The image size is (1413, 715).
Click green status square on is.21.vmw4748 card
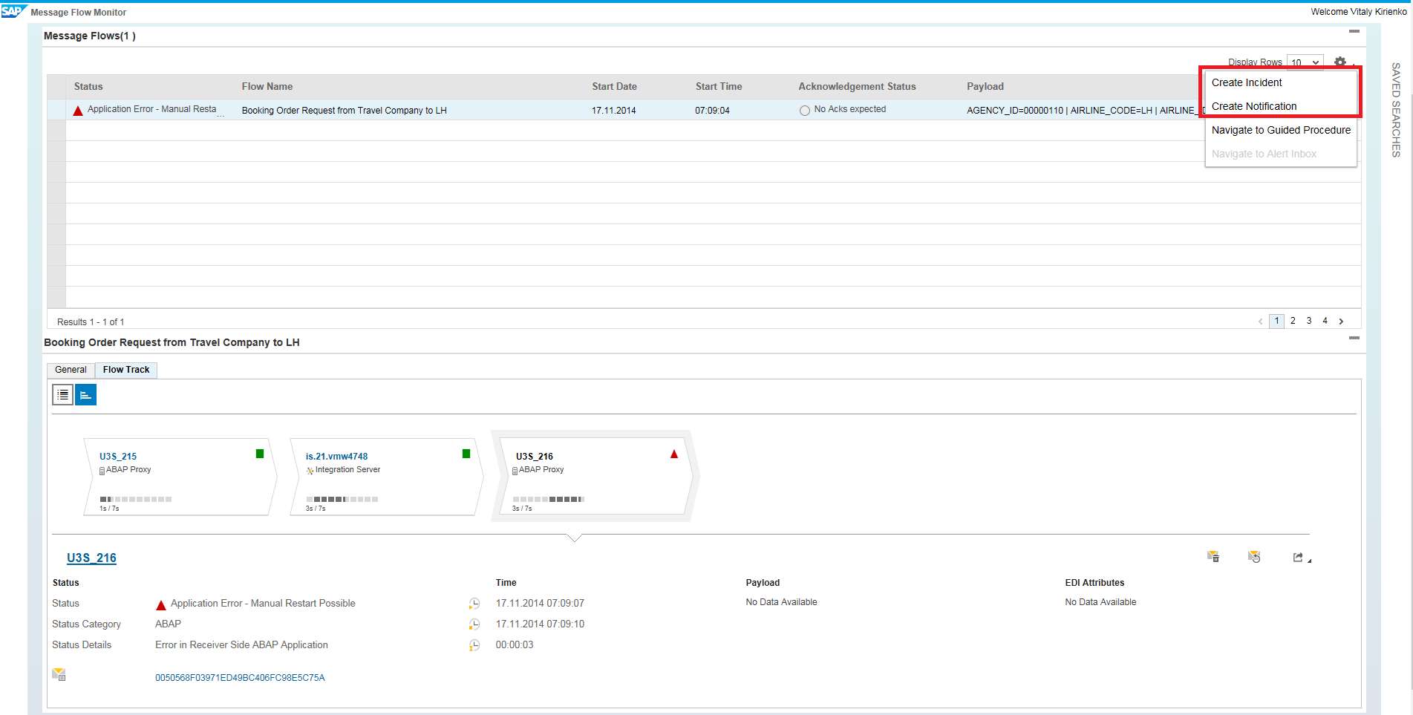click(466, 454)
